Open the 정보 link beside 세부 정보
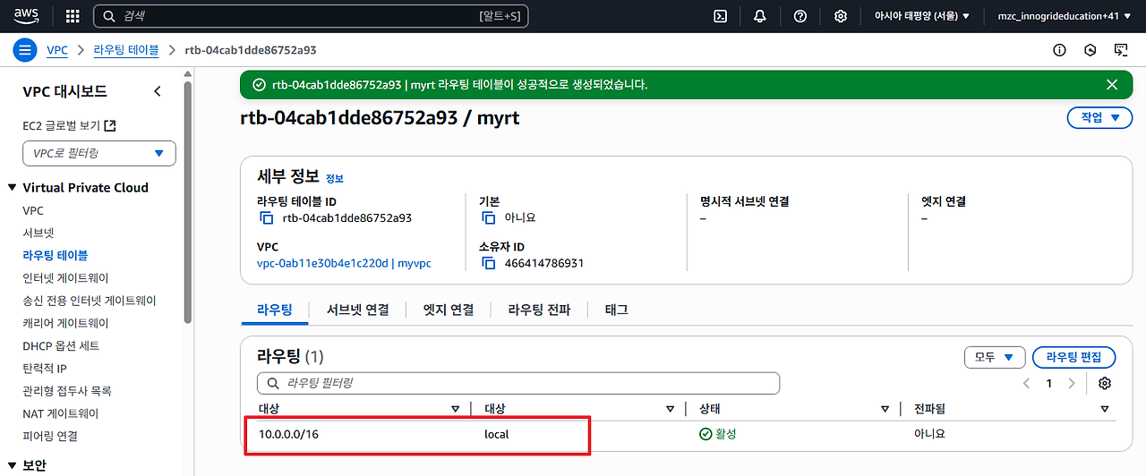Image resolution: width=1146 pixels, height=476 pixels. pos(334,179)
